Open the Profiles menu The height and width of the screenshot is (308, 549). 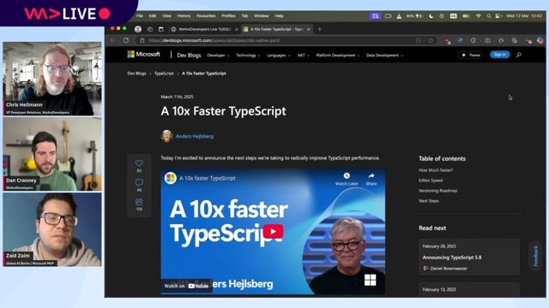(x=228, y=16)
